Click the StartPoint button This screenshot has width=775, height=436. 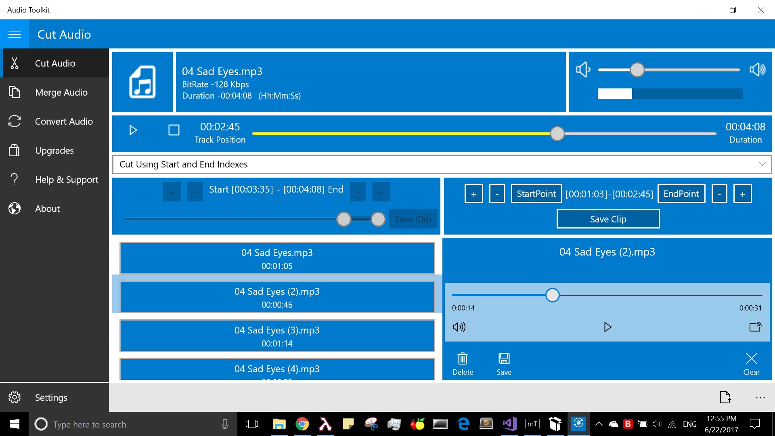click(536, 194)
